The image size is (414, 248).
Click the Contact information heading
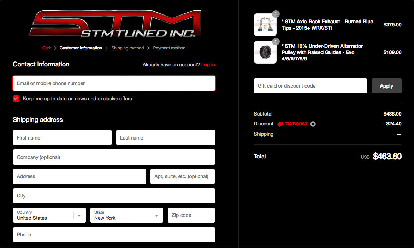tap(41, 64)
